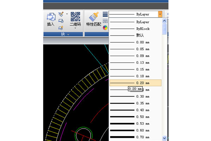
Task: Expand the 块 panel arrow
Action: pyautogui.click(x=68, y=34)
